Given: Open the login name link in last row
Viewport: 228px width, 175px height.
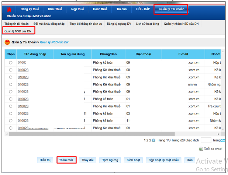Looking at the screenshot, I should click(33, 128).
